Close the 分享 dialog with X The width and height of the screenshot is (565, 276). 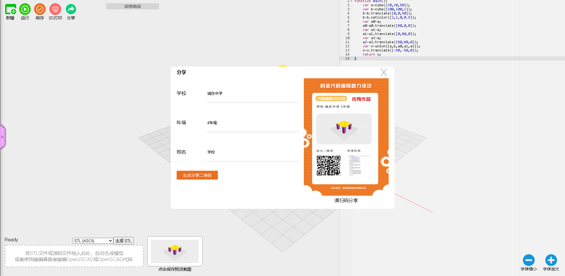coord(384,73)
